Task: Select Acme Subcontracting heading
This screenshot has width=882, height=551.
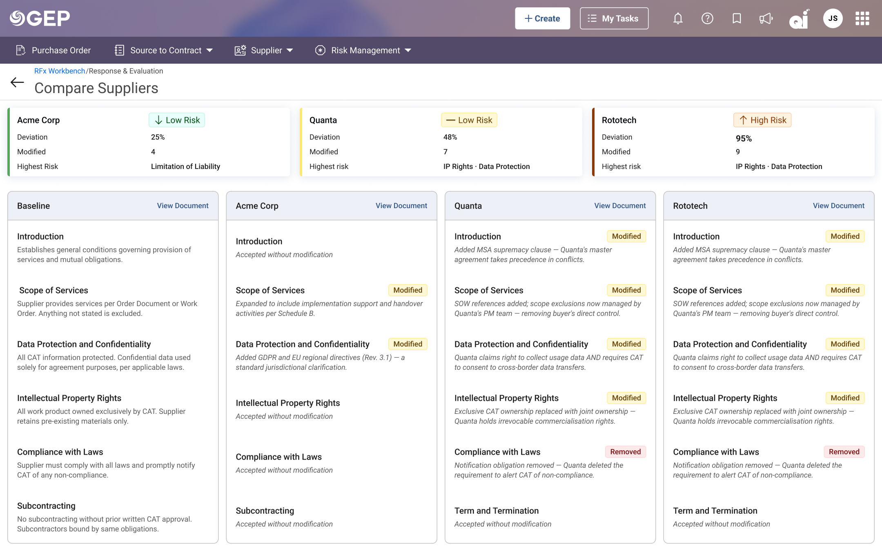Action: tap(265, 511)
